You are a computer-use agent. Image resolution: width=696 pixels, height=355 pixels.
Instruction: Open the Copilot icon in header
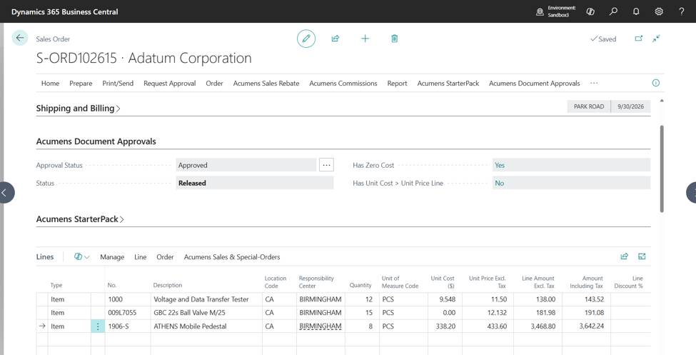coord(590,11)
